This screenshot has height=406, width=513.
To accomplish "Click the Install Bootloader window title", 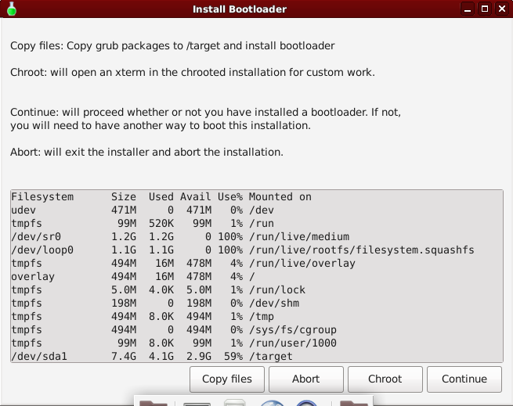I will 240,9.
